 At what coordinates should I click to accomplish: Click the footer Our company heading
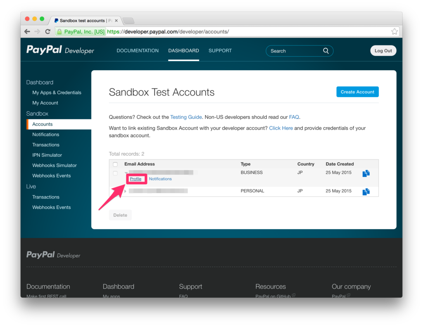[351, 286]
